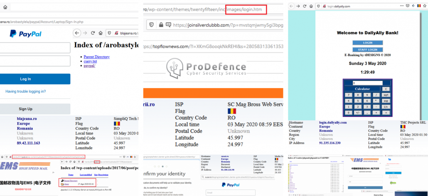
Task: Reload the login.dallyally.com page
Action: click(x=305, y=6)
